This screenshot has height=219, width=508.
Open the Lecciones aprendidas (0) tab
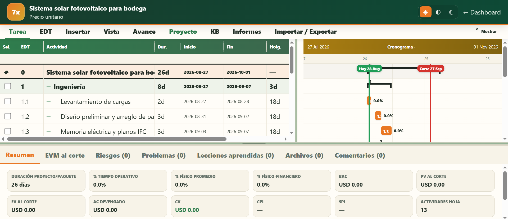[x=235, y=155]
